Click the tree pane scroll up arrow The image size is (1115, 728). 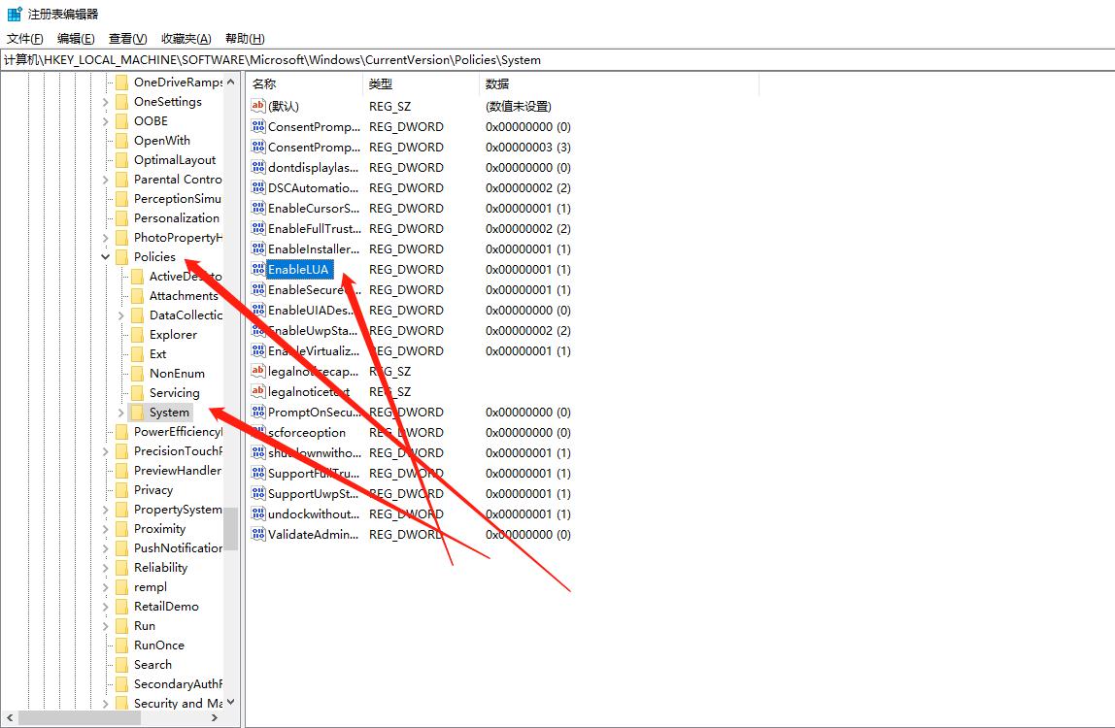click(230, 82)
